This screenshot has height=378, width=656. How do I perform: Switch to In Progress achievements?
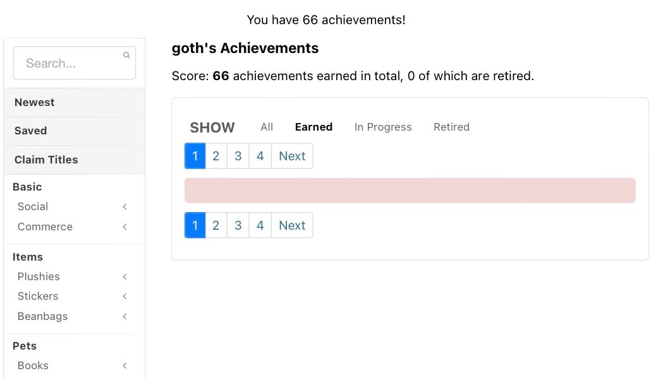click(383, 127)
